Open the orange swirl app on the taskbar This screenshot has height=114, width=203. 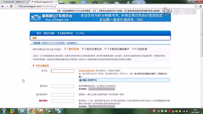(40, 111)
